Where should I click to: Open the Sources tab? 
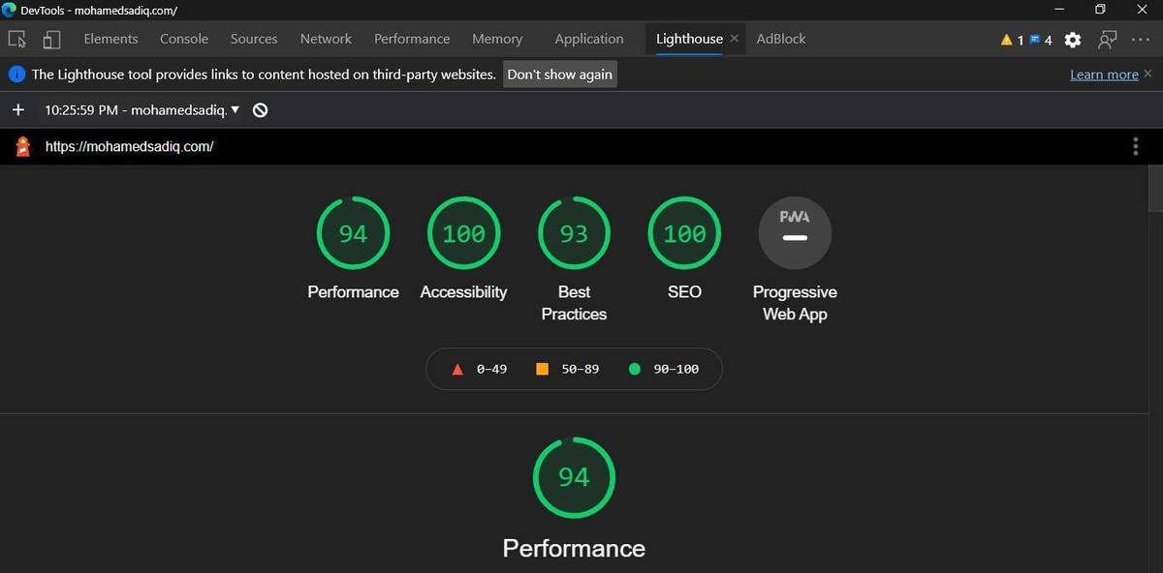click(254, 39)
